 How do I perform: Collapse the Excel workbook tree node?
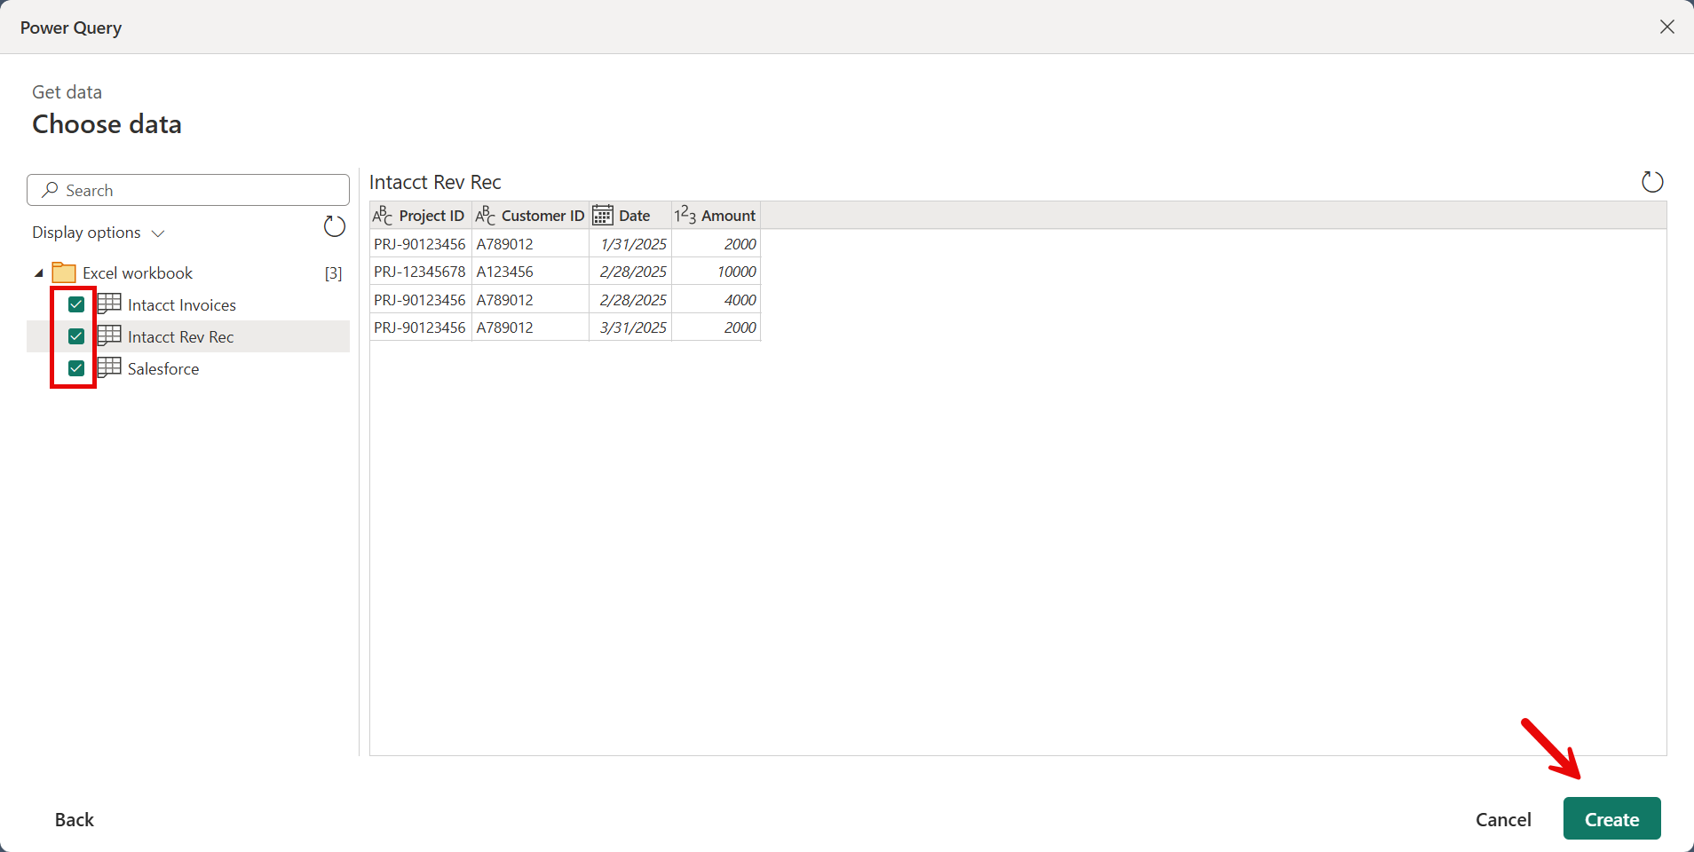click(37, 272)
